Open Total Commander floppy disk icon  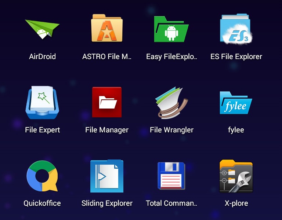[x=171, y=176]
